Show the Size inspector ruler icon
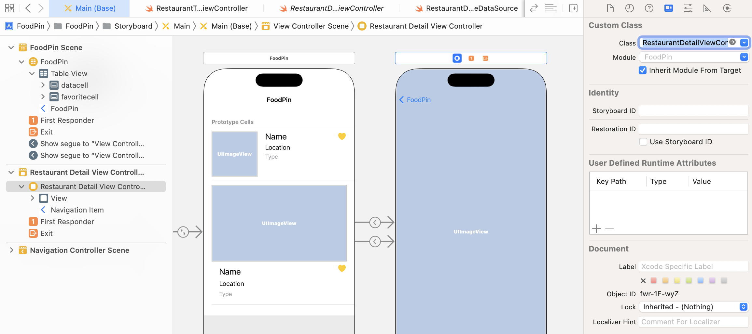The width and height of the screenshot is (752, 334). pos(707,8)
